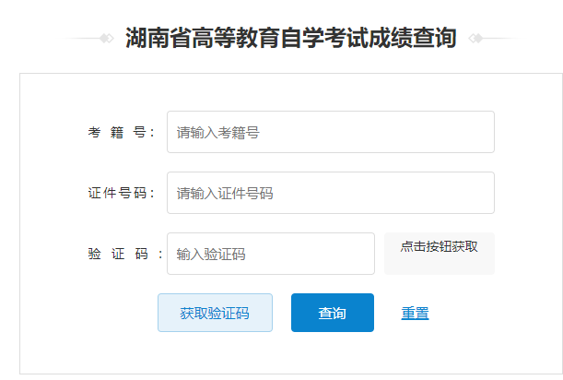Select the 输入验证码 captcha input
Screen dimensions: 563x380
tap(271, 254)
